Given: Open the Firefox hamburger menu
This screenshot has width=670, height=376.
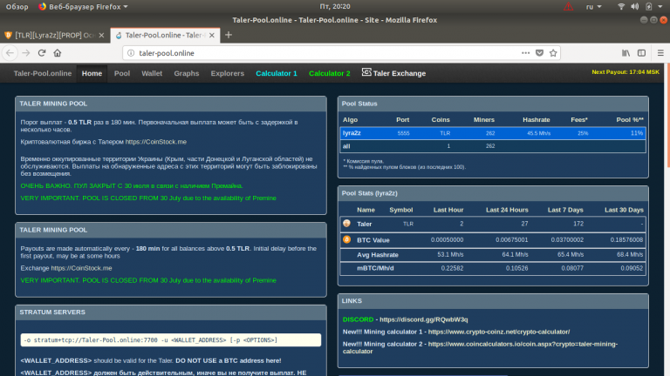Looking at the screenshot, I should (x=660, y=53).
